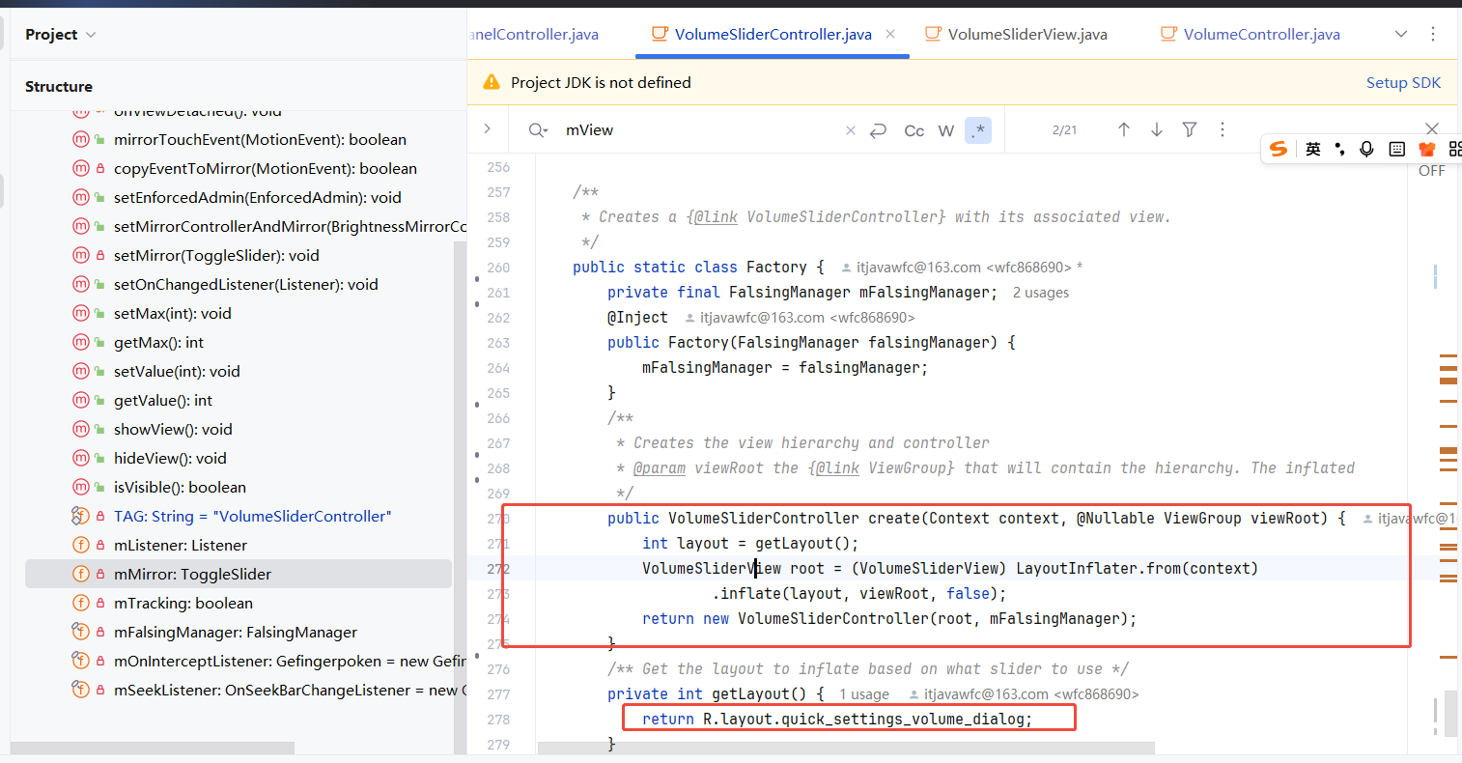Go to next search occurrence
Viewport: 1462px width, 763px height.
1157,129
